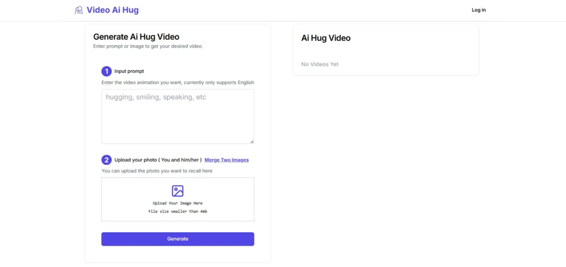
Task: Click the Video Ai Hug logo icon
Action: (78, 10)
